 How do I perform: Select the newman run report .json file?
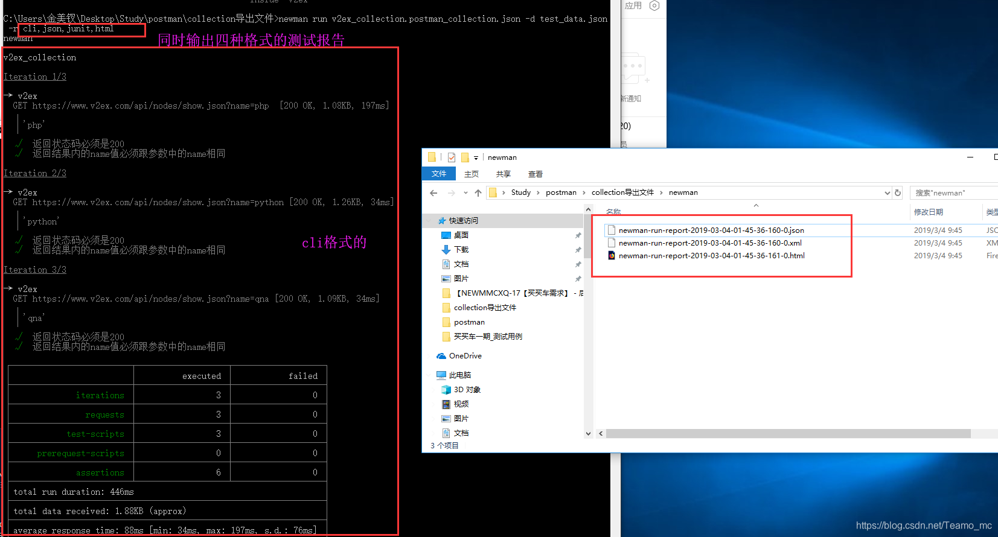point(711,230)
